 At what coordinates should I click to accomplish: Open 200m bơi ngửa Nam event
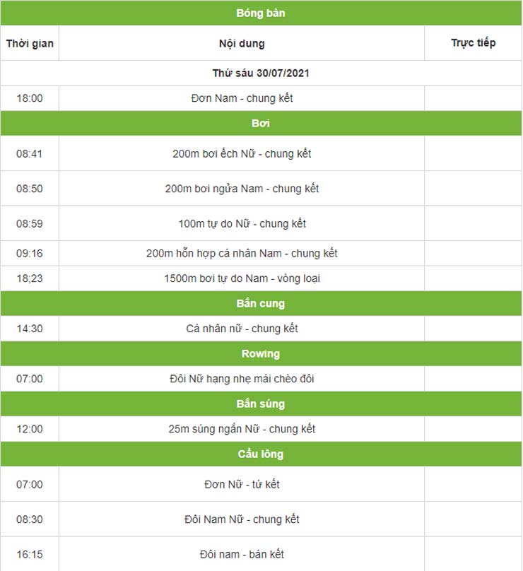click(x=242, y=189)
